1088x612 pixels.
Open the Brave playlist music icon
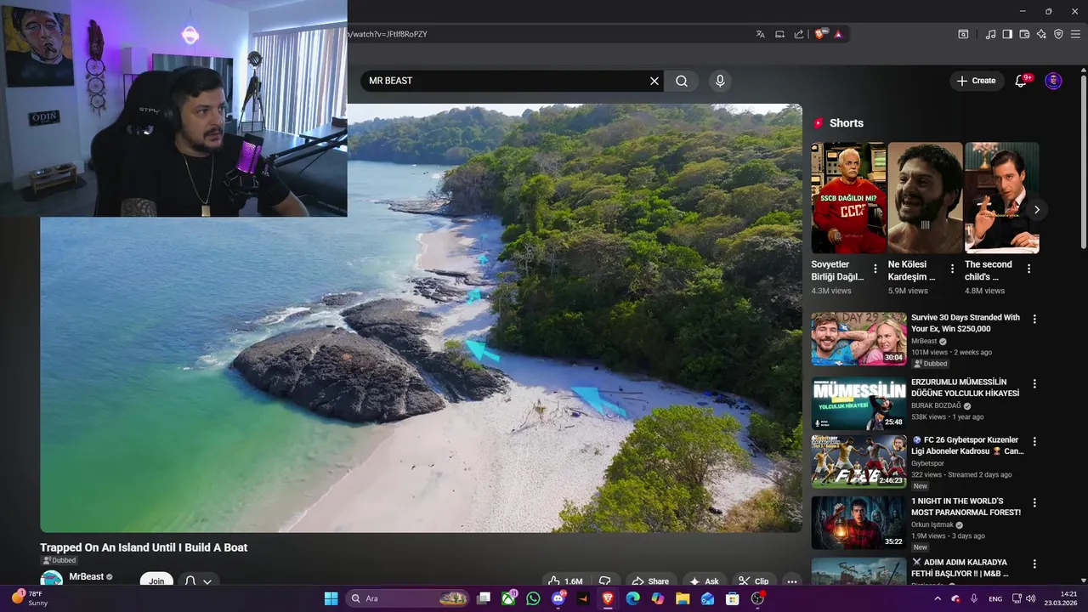[x=990, y=34]
